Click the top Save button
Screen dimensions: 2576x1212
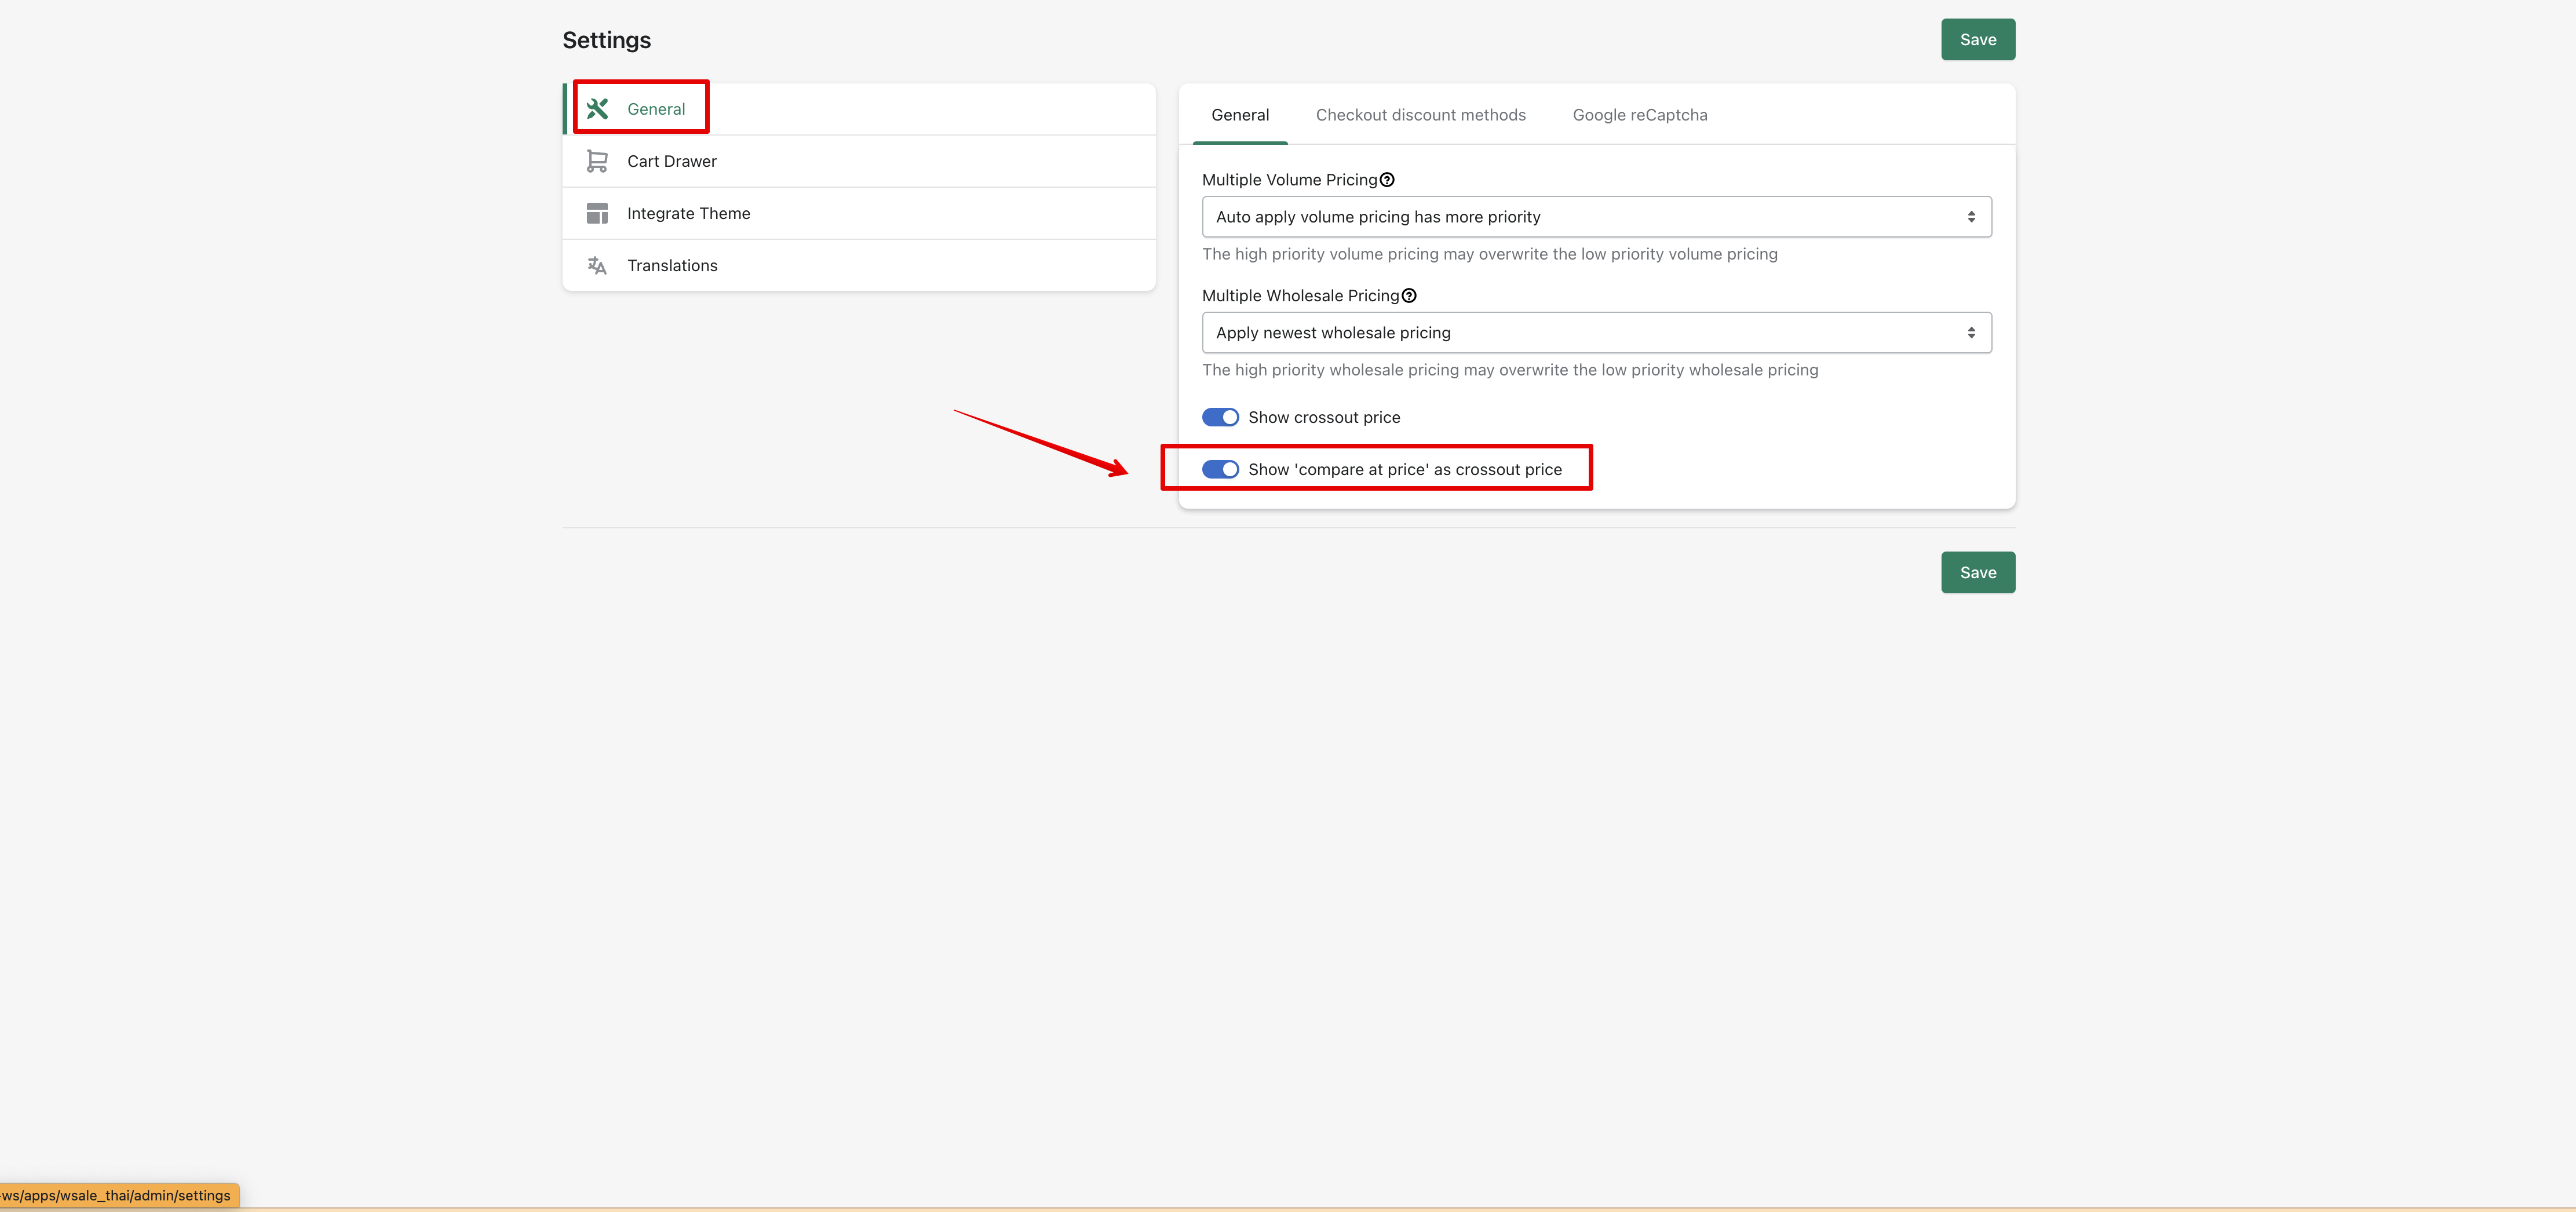point(1978,40)
